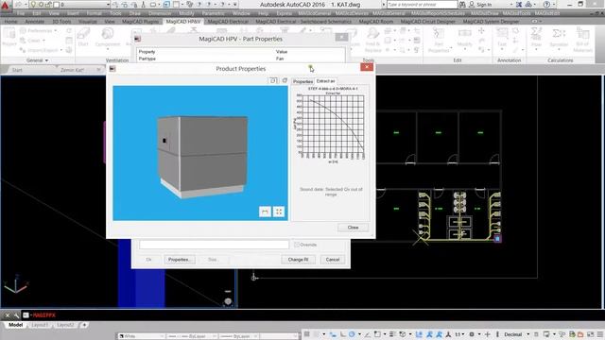Click the Sign In user icon

pos(472,5)
